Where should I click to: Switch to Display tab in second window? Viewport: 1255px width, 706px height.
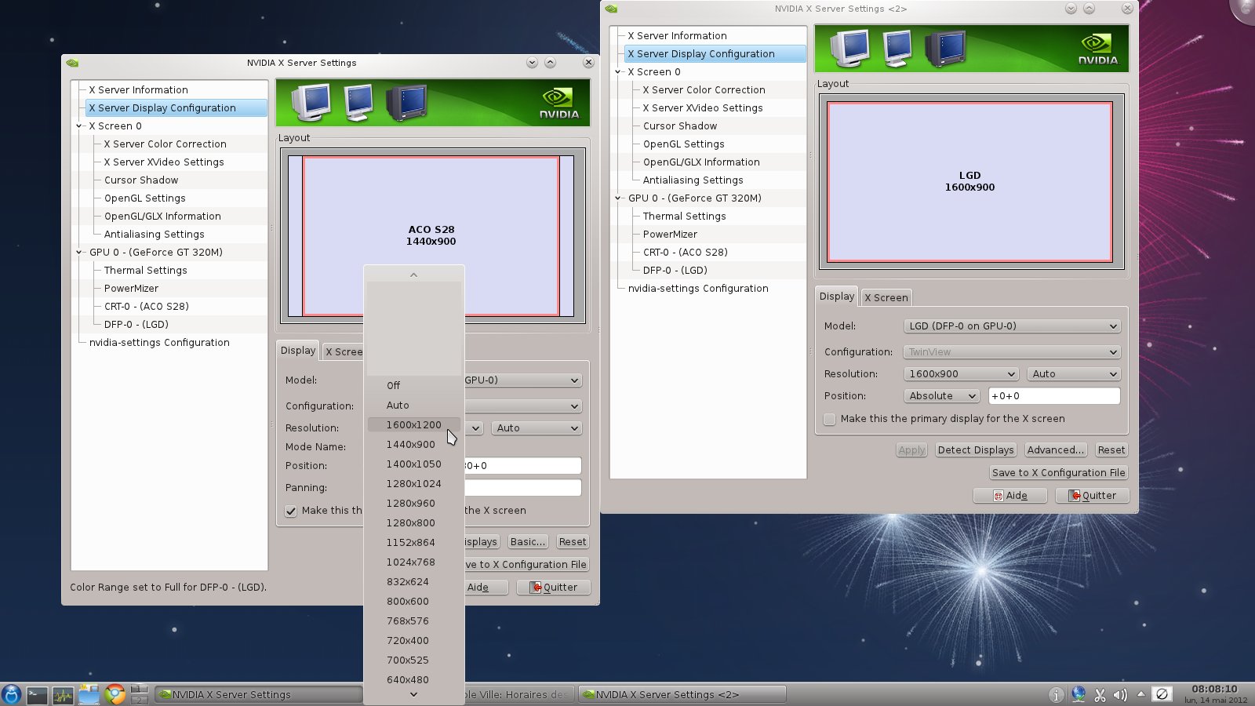click(837, 297)
